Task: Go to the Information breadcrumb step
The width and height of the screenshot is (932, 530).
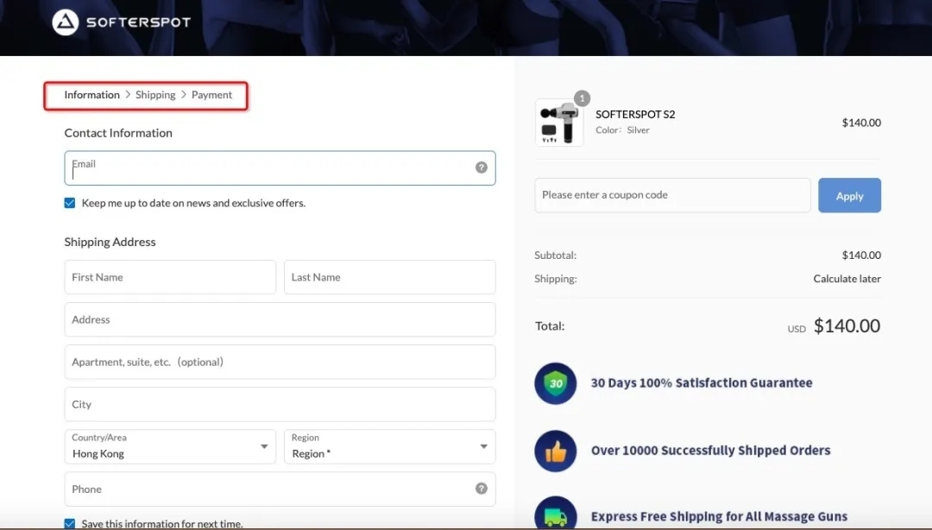Action: pos(92,95)
